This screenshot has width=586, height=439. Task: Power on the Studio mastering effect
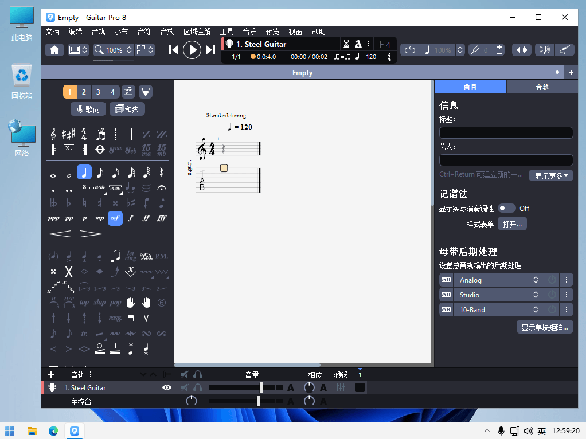(552, 295)
